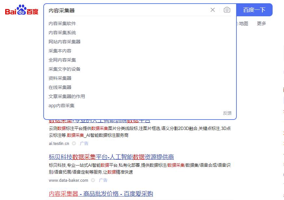Image resolution: width=284 pixels, height=200 pixels.
Task: Select suggestion 文章采集器的作用
Action: [x=67, y=96]
